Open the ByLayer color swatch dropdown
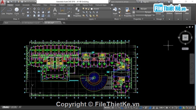This screenshot has width=196, height=110. [145, 9]
